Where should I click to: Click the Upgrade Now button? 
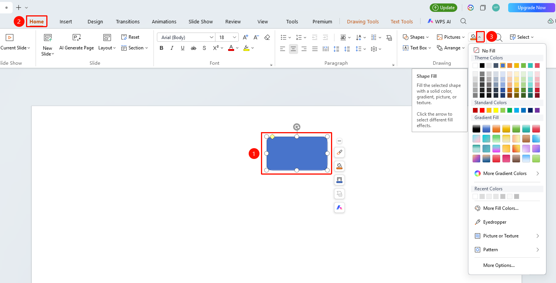pos(532,8)
